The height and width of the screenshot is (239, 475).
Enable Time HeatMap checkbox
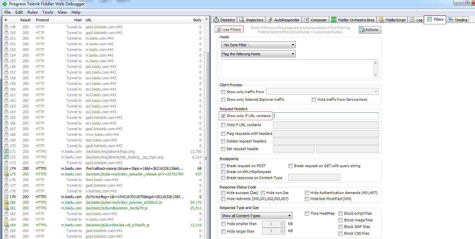pos(307,213)
